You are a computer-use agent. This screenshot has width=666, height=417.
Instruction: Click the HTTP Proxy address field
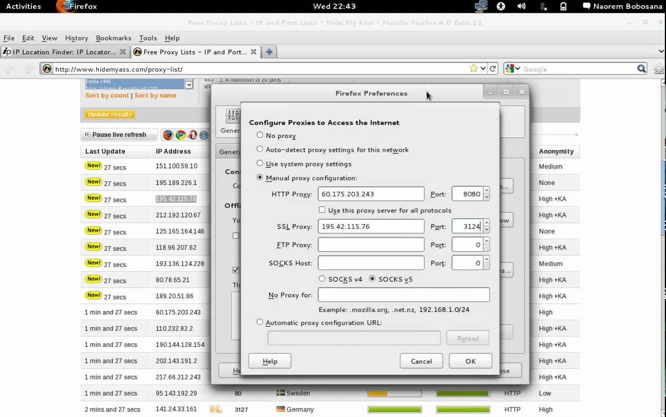pyautogui.click(x=371, y=194)
